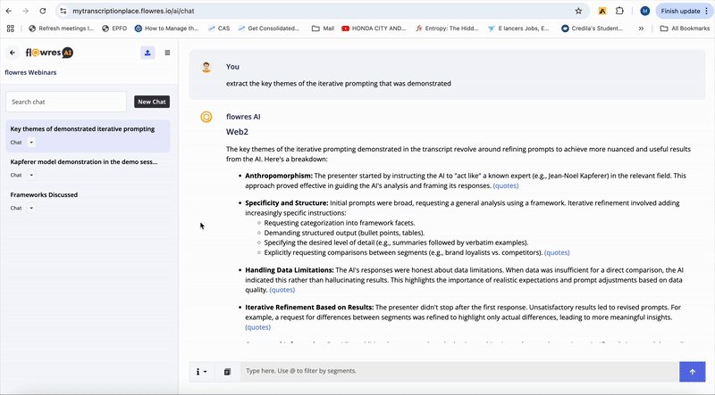Open the CAS bookmark

point(219,29)
